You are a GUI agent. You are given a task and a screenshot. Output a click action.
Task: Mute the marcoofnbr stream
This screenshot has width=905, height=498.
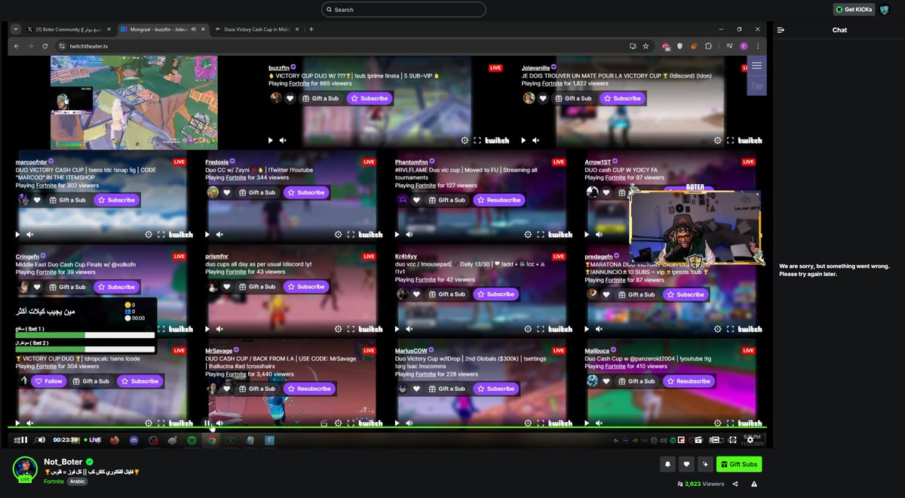pyautogui.click(x=30, y=235)
